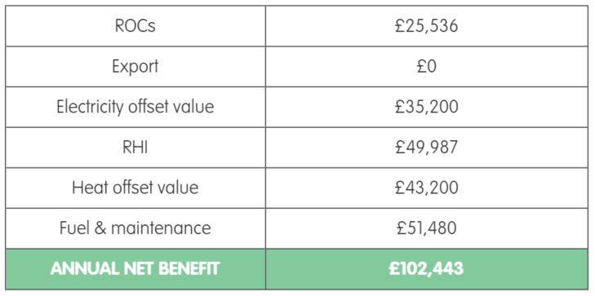Click the word Electricity in the label
This screenshot has height=296, width=595.
click(90, 108)
